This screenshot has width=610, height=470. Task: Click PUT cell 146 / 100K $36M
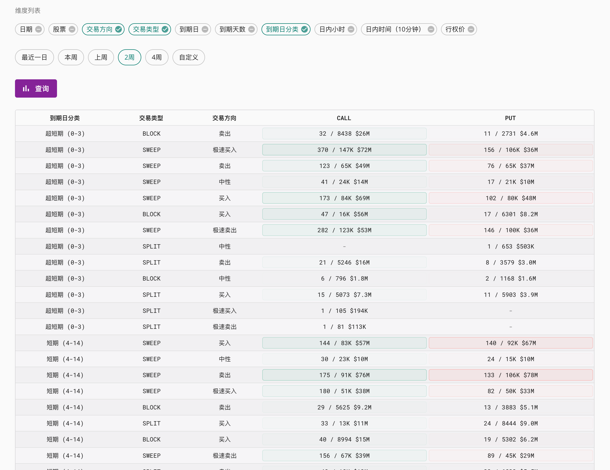tap(511, 230)
